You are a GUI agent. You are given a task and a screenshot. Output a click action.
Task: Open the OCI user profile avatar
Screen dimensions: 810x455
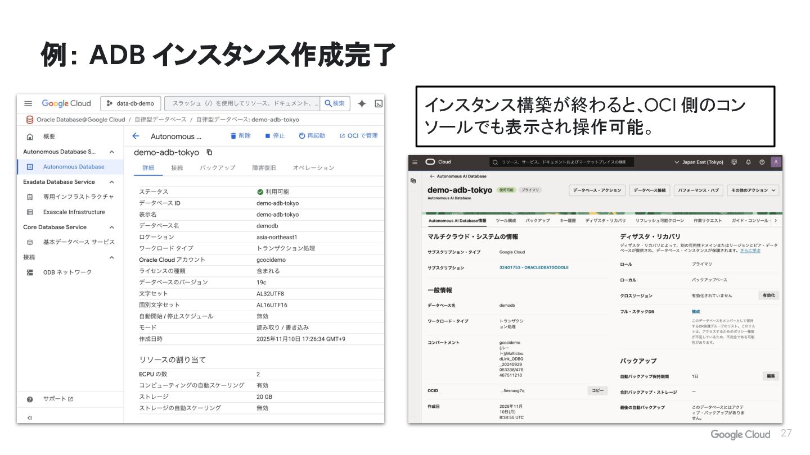coord(776,162)
